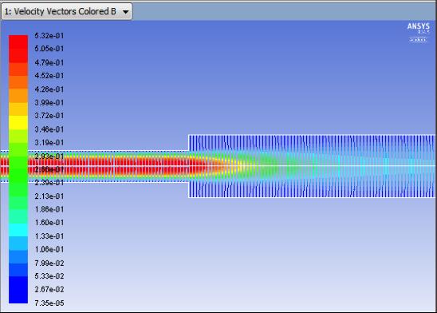Select the red top band of the color legend
This screenshot has width=437, height=313.
point(18,42)
